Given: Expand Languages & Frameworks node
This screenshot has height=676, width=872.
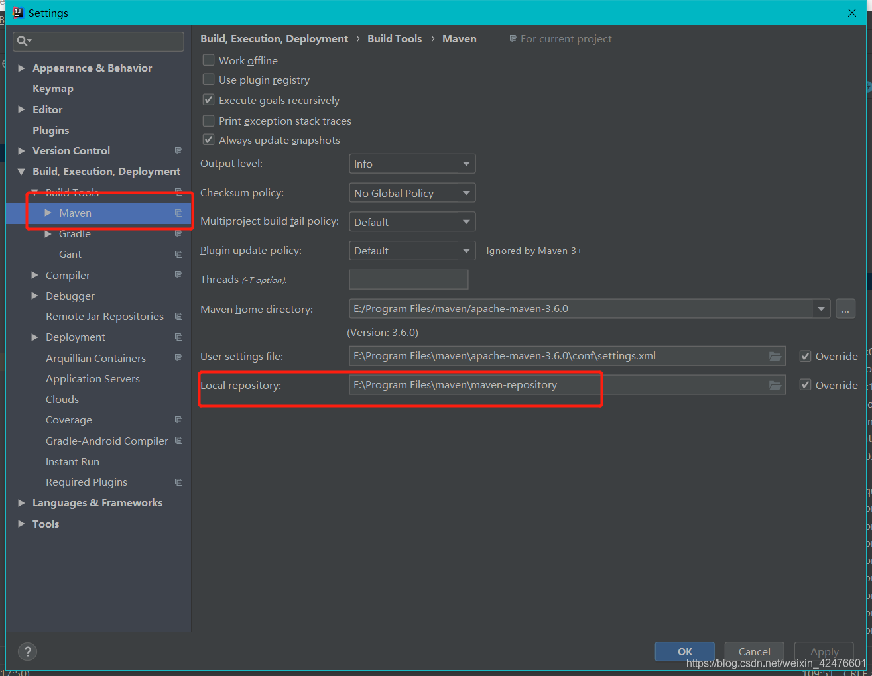Looking at the screenshot, I should pos(21,503).
